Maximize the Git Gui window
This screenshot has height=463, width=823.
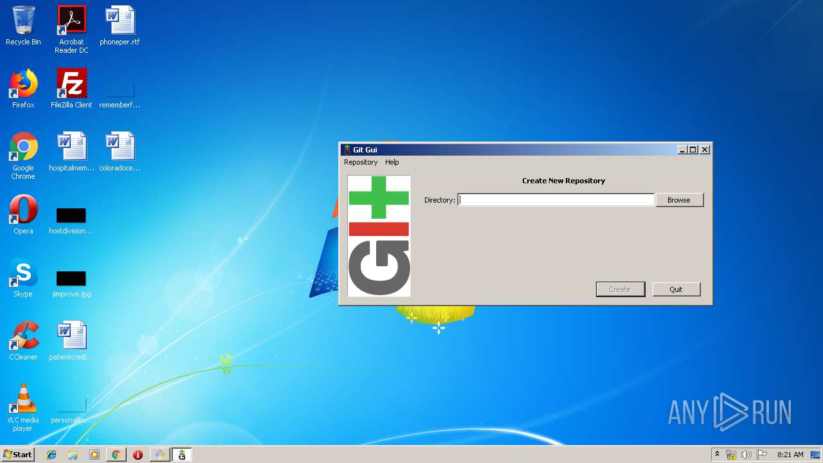692,150
